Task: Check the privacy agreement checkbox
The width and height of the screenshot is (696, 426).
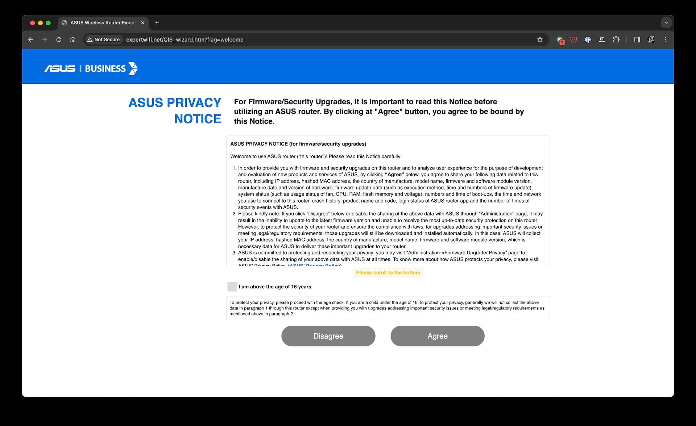Action: tap(231, 287)
